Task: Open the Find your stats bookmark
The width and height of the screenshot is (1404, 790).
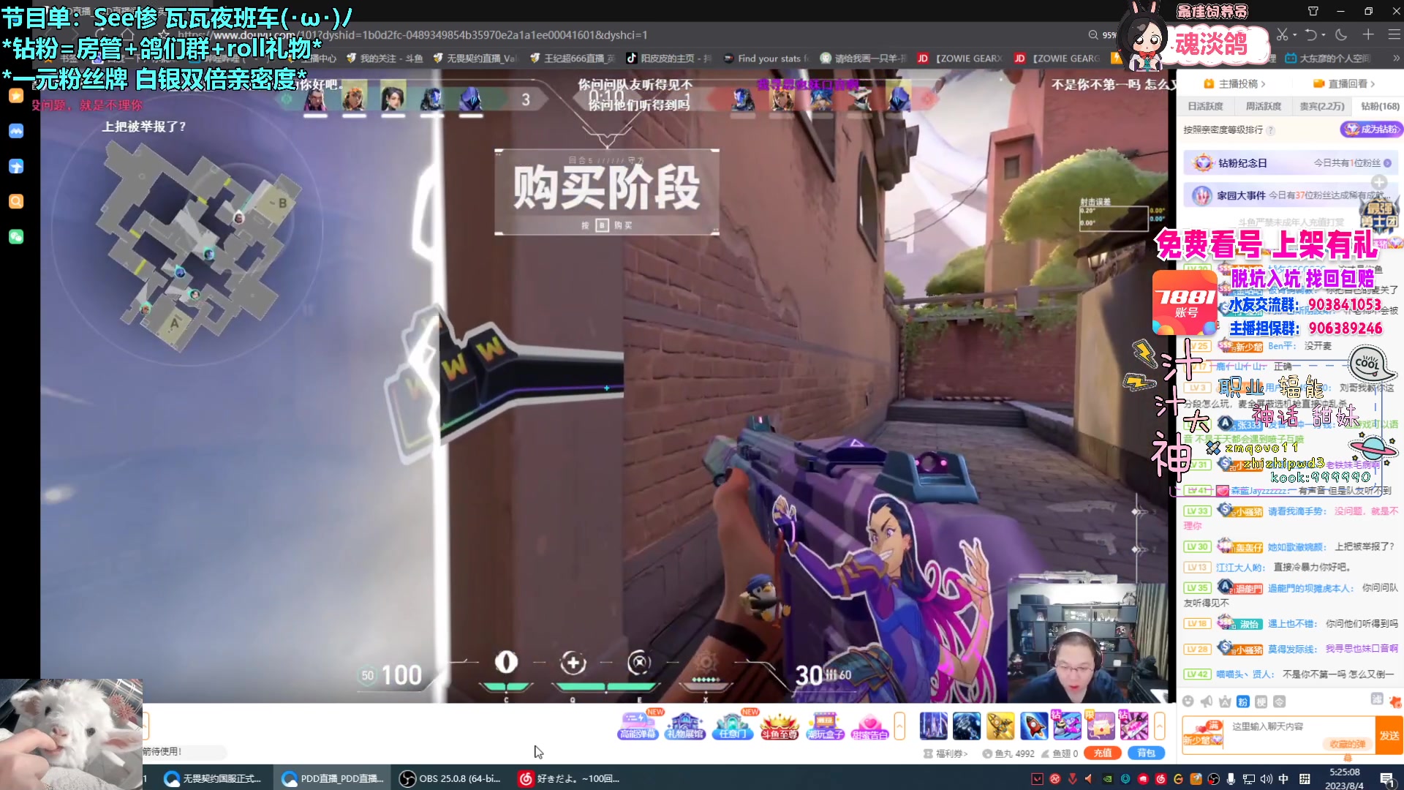Action: (x=766, y=59)
